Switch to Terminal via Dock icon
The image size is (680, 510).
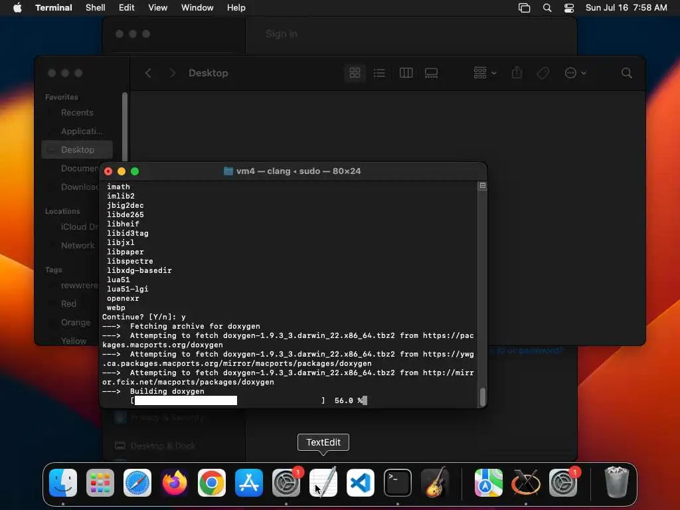pyautogui.click(x=398, y=483)
